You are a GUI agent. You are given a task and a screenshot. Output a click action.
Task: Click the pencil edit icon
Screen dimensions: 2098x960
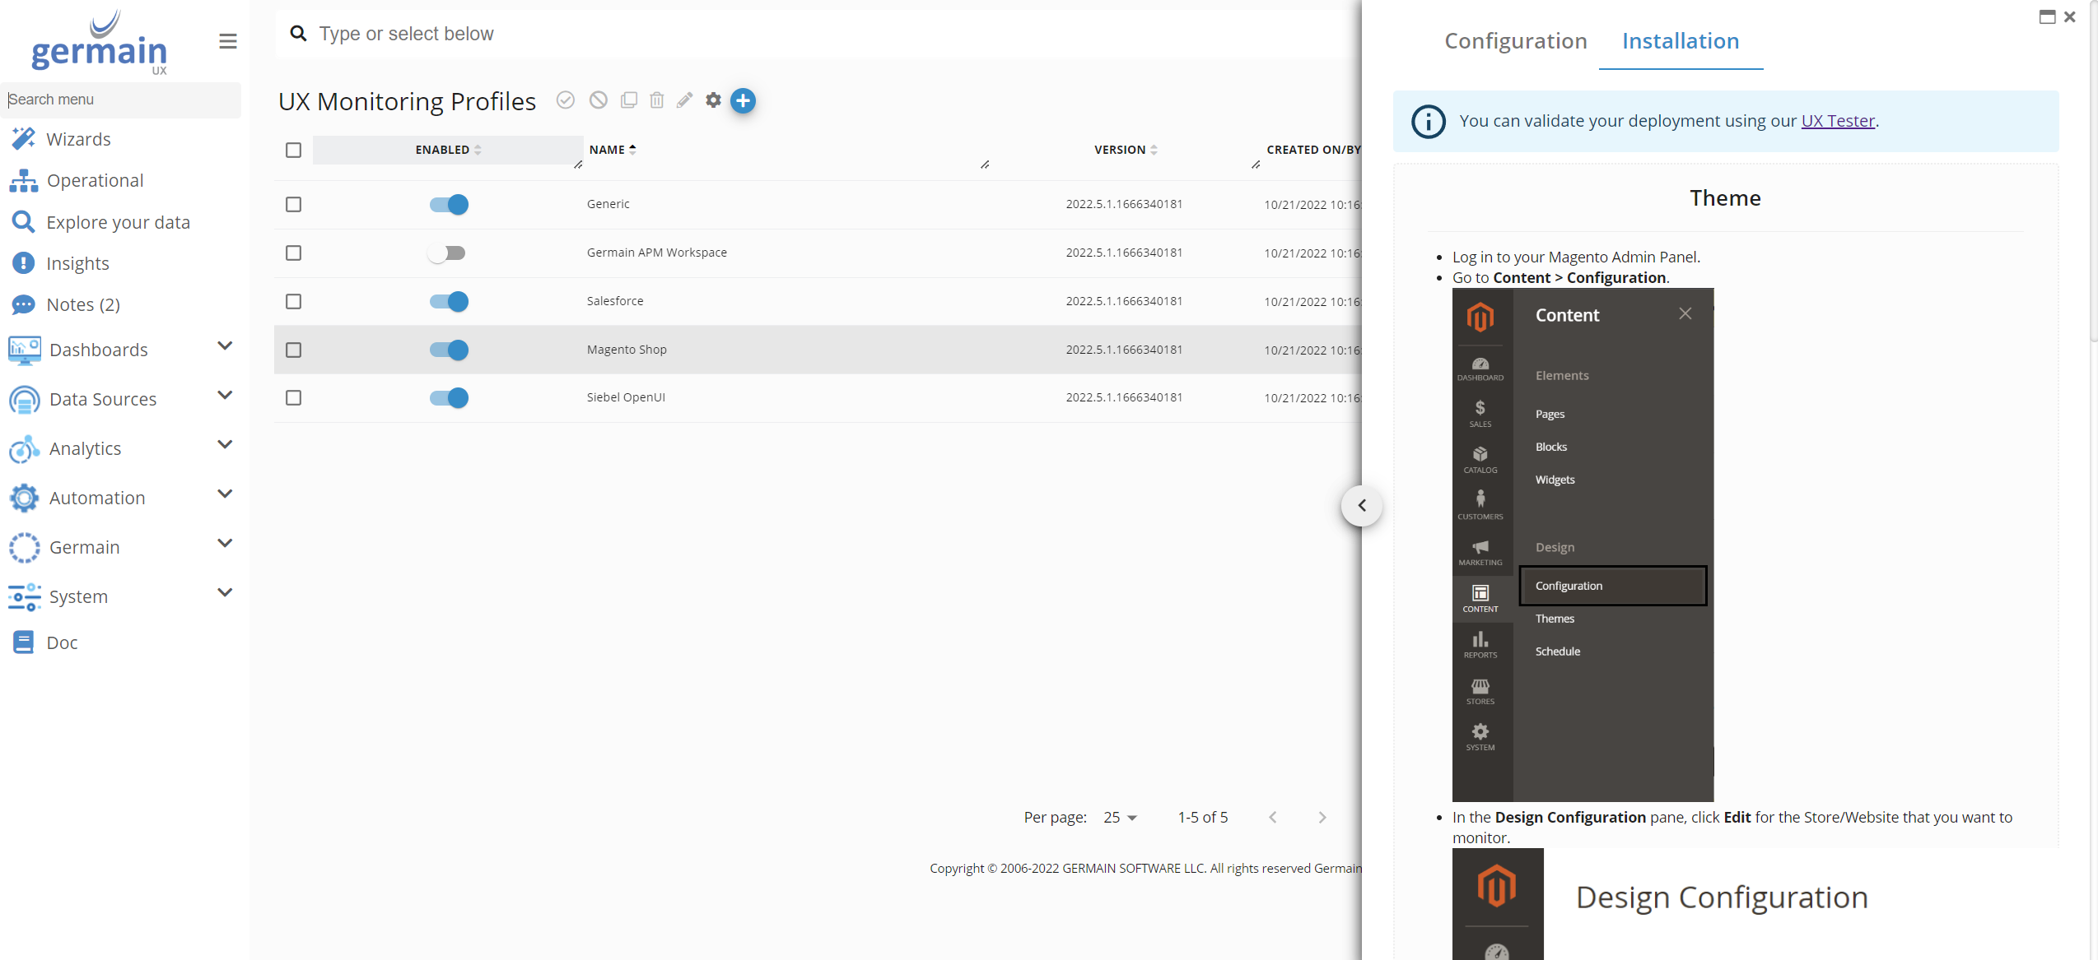tap(684, 100)
